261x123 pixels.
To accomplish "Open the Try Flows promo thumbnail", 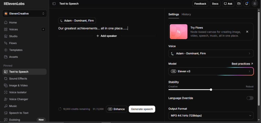I will coord(179,32).
